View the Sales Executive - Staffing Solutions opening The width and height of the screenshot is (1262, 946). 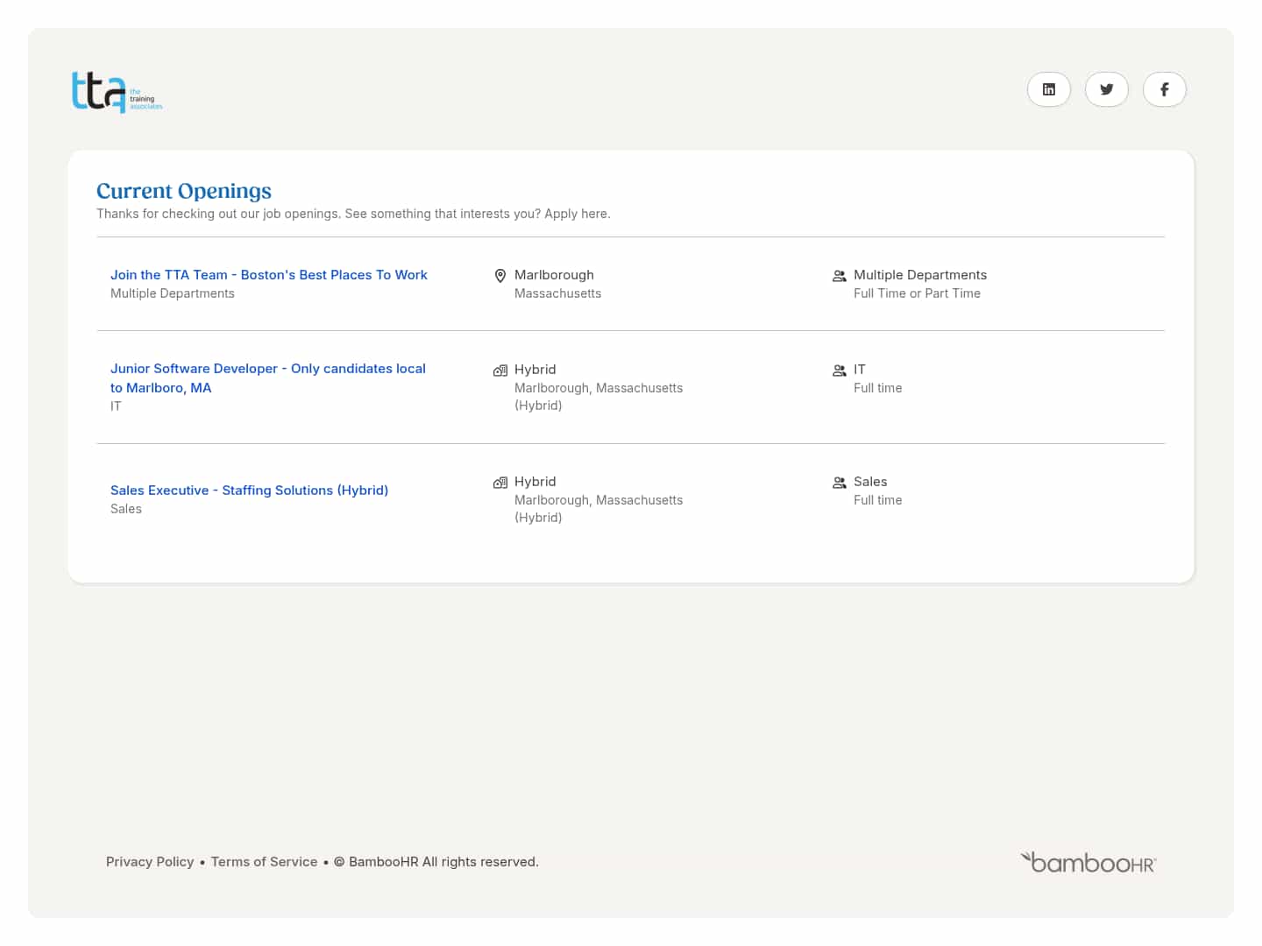pos(249,491)
